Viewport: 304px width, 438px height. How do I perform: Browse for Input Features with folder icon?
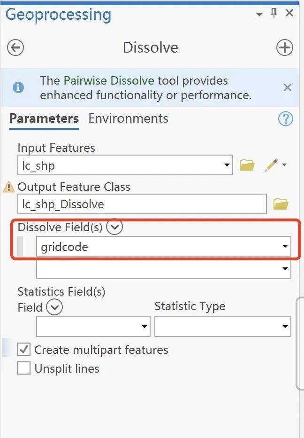tap(247, 165)
